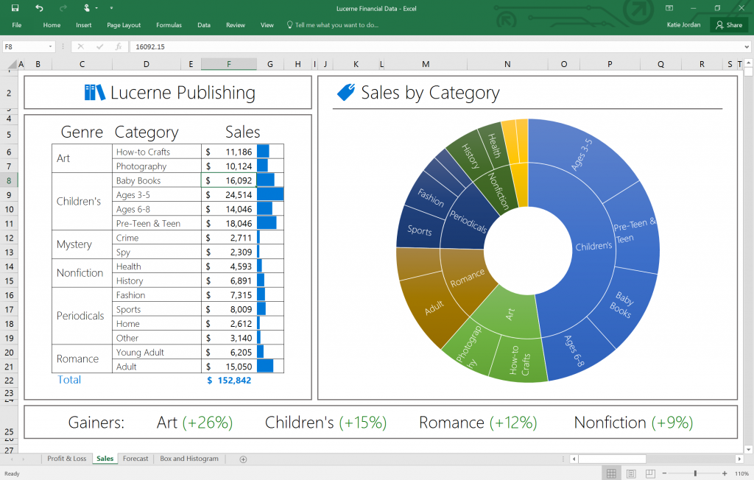Open zoom dialog via 110% level
754x480 pixels.
tap(741, 473)
